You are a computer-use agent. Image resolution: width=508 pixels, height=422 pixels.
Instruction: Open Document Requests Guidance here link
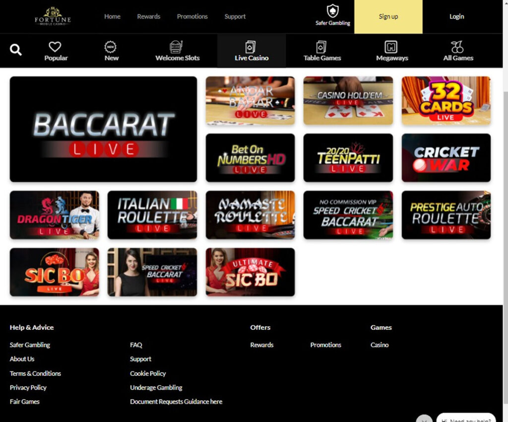(x=176, y=402)
